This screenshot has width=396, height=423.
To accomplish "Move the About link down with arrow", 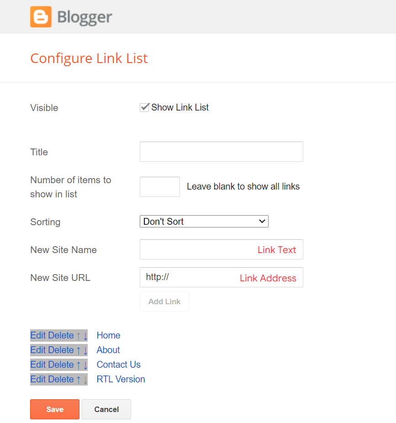I will pos(85,350).
